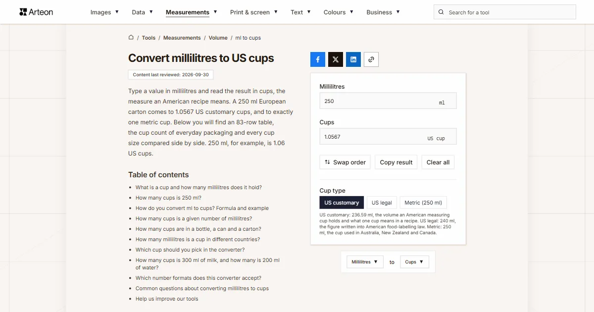Select US customary cup type
The image size is (594, 312).
pos(342,203)
